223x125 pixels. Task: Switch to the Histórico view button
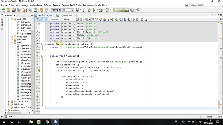pyautogui.click(x=68, y=19)
